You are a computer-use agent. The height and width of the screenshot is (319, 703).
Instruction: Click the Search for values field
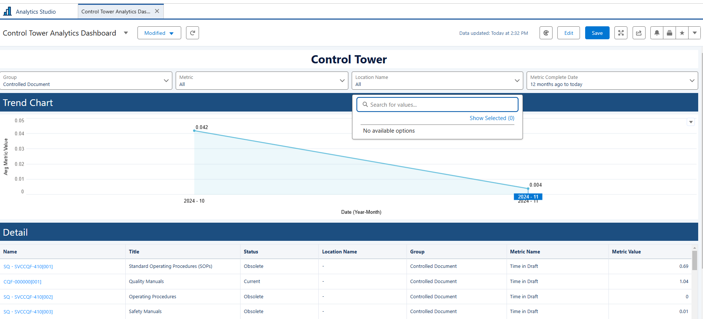pos(437,105)
